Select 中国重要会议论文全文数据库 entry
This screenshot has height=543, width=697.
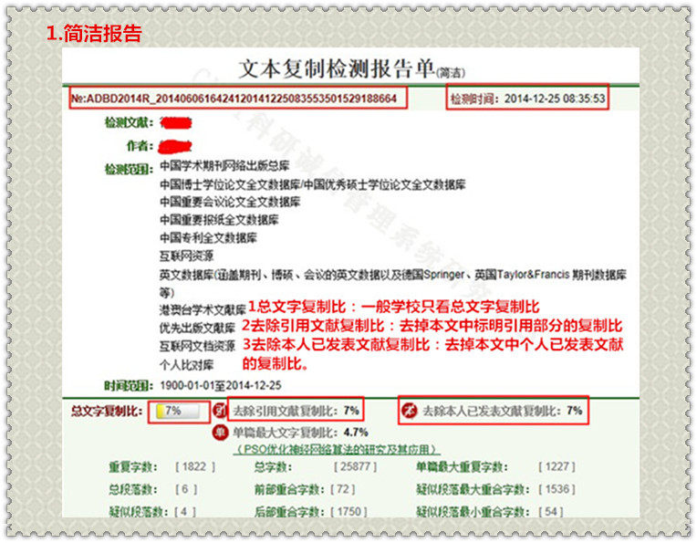[230, 202]
